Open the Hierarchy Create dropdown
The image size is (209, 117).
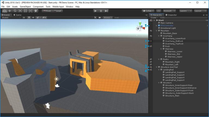(154, 18)
